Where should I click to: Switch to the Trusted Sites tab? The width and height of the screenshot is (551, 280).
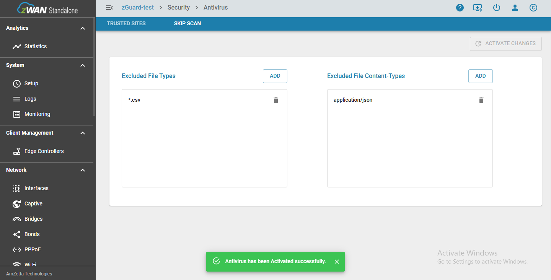(126, 23)
